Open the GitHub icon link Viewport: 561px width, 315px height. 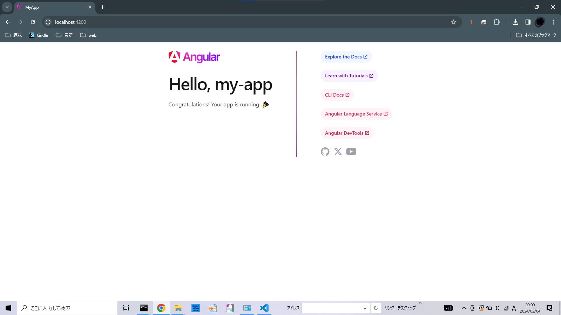coord(325,152)
